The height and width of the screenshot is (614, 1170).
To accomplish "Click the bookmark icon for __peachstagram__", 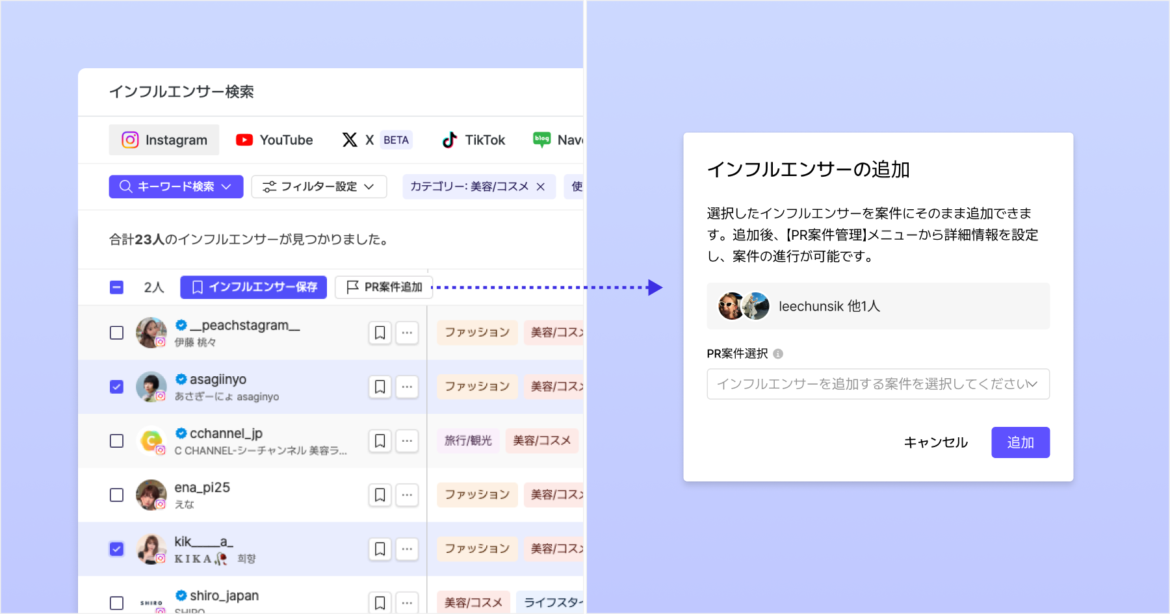I will tap(380, 333).
